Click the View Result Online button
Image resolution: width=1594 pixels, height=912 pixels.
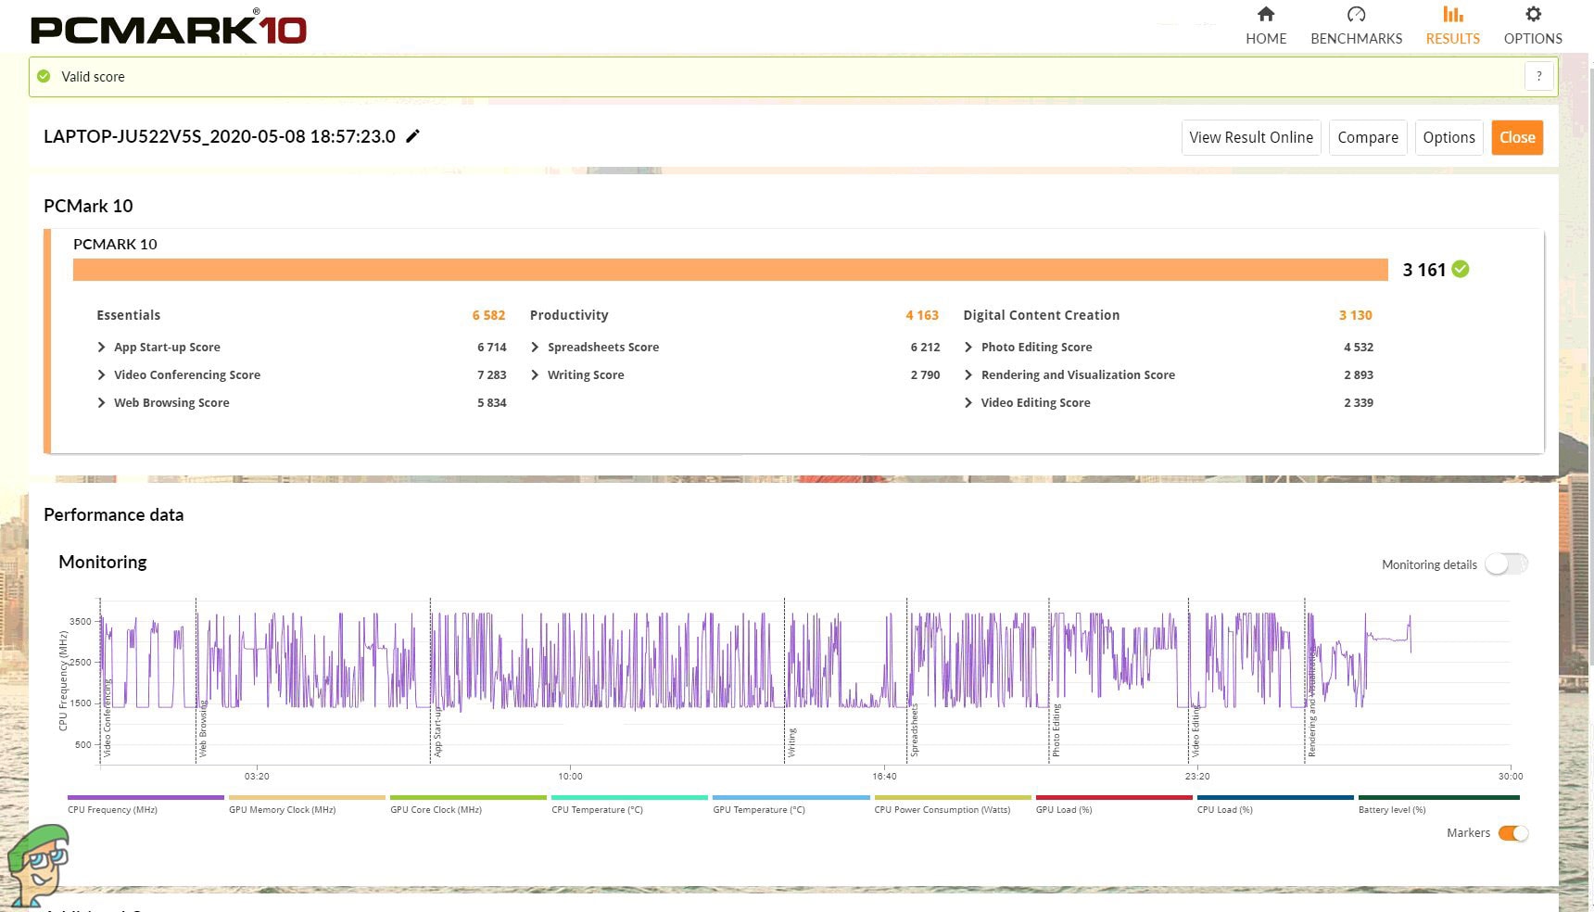tap(1251, 137)
